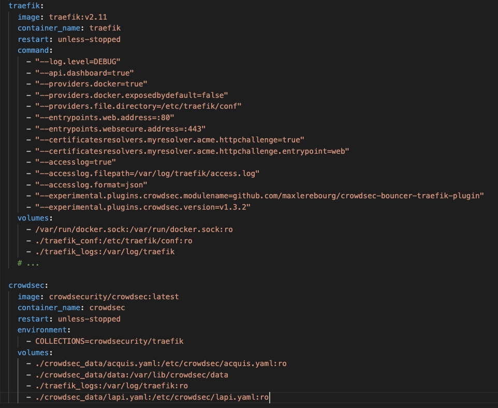The height and width of the screenshot is (408, 498).
Task: Click the --providers.docker=true line
Action: [x=86, y=84]
